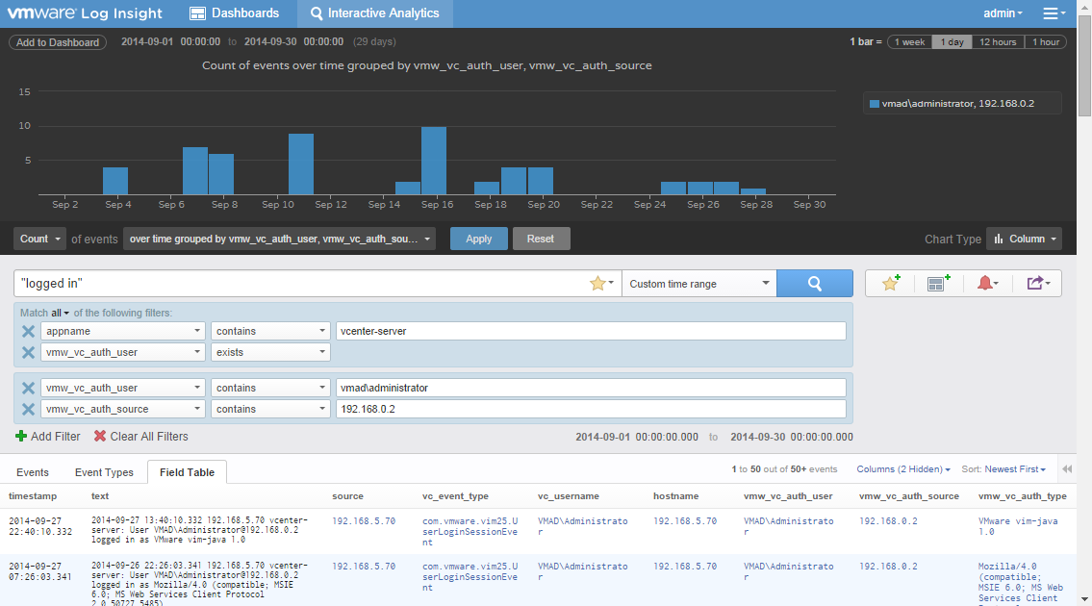Open the admin user menu
The height and width of the screenshot is (606, 1092).
[x=1003, y=13]
